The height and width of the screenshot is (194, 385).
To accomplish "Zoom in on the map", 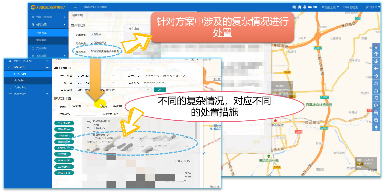I will click(376, 113).
